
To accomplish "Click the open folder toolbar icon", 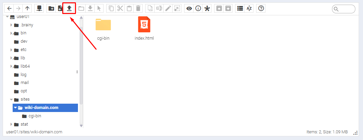I will [x=81, y=9].
